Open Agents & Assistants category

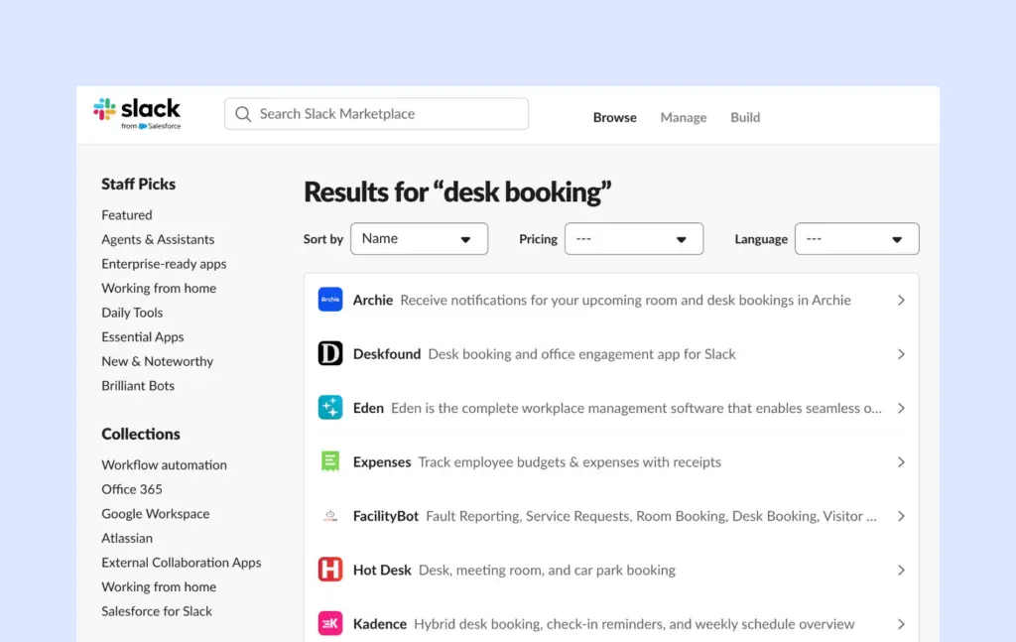[x=158, y=240]
